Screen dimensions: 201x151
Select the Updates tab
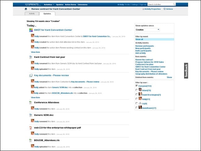47,14
